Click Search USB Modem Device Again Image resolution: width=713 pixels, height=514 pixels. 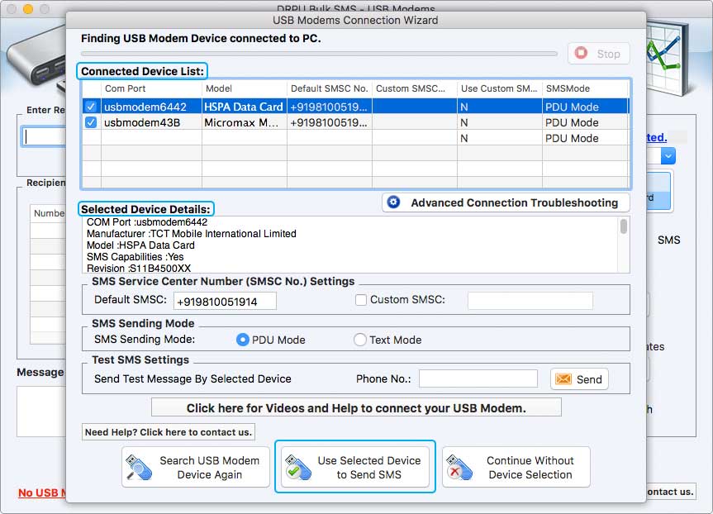(x=196, y=467)
